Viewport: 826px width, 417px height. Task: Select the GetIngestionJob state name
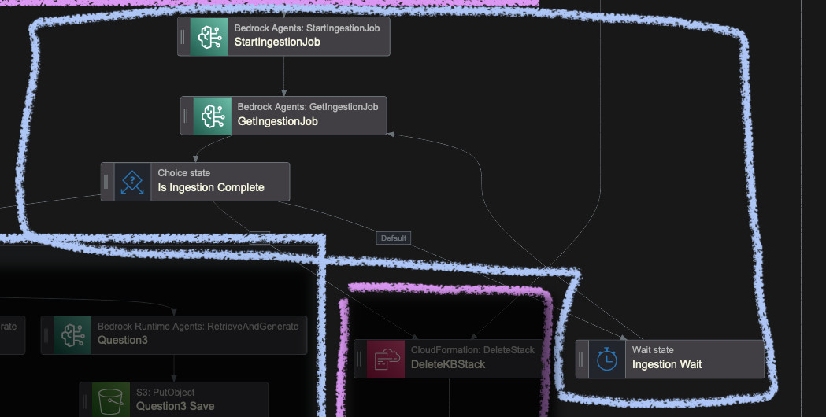(x=278, y=121)
